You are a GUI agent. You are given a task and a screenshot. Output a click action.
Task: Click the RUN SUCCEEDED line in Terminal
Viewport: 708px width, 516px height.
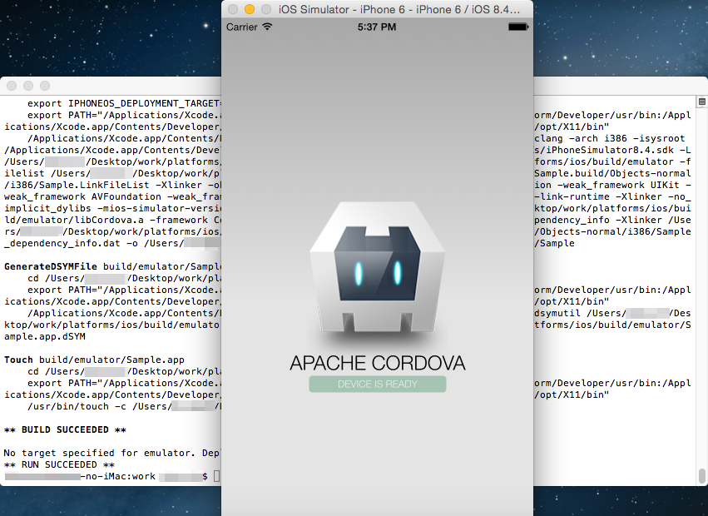59,464
